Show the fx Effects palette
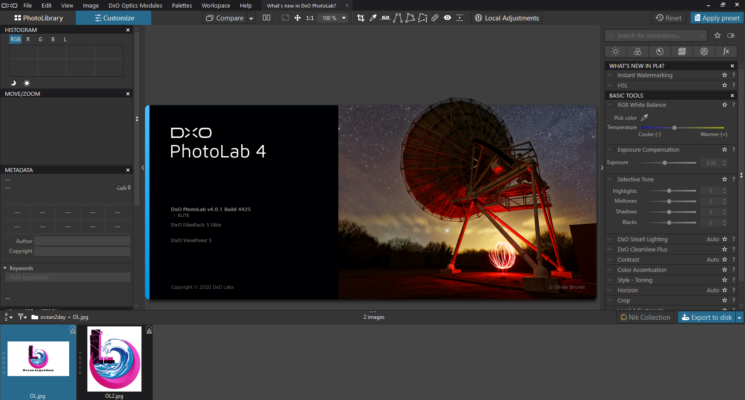 (x=726, y=51)
